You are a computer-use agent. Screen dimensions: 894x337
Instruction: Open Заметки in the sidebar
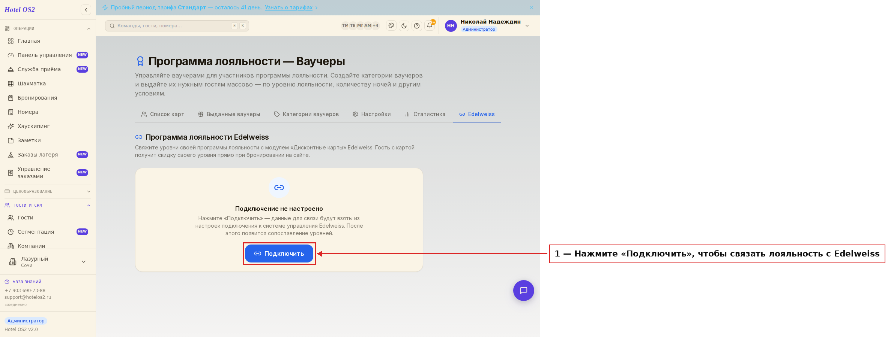pyautogui.click(x=48, y=140)
